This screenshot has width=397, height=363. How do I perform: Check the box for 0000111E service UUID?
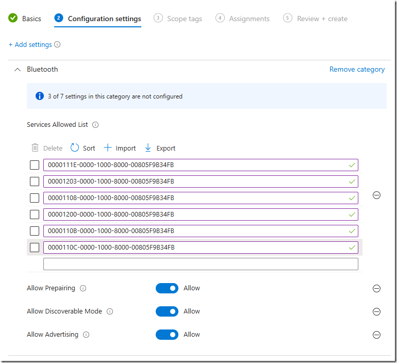coord(35,165)
